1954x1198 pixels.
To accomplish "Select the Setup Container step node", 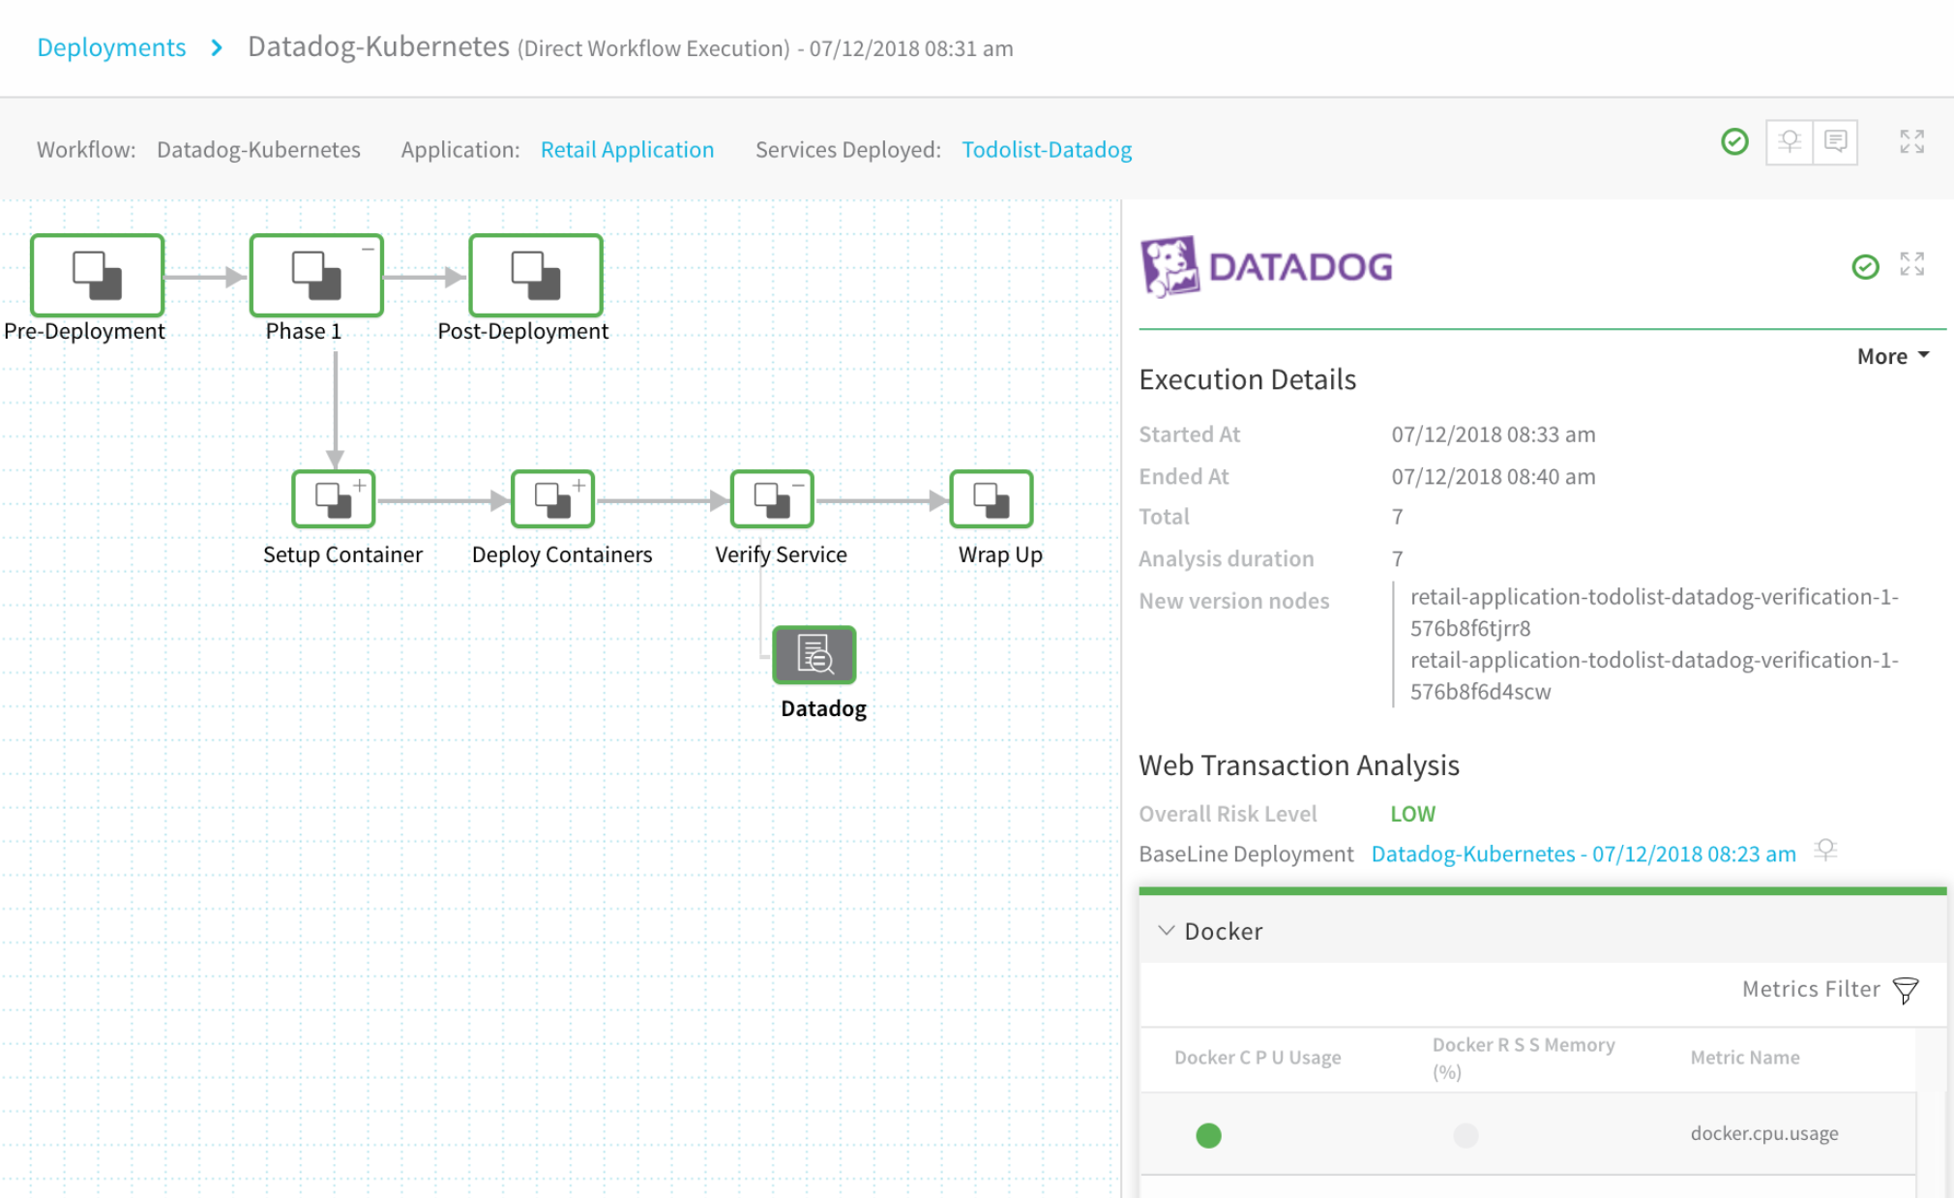I will point(334,499).
